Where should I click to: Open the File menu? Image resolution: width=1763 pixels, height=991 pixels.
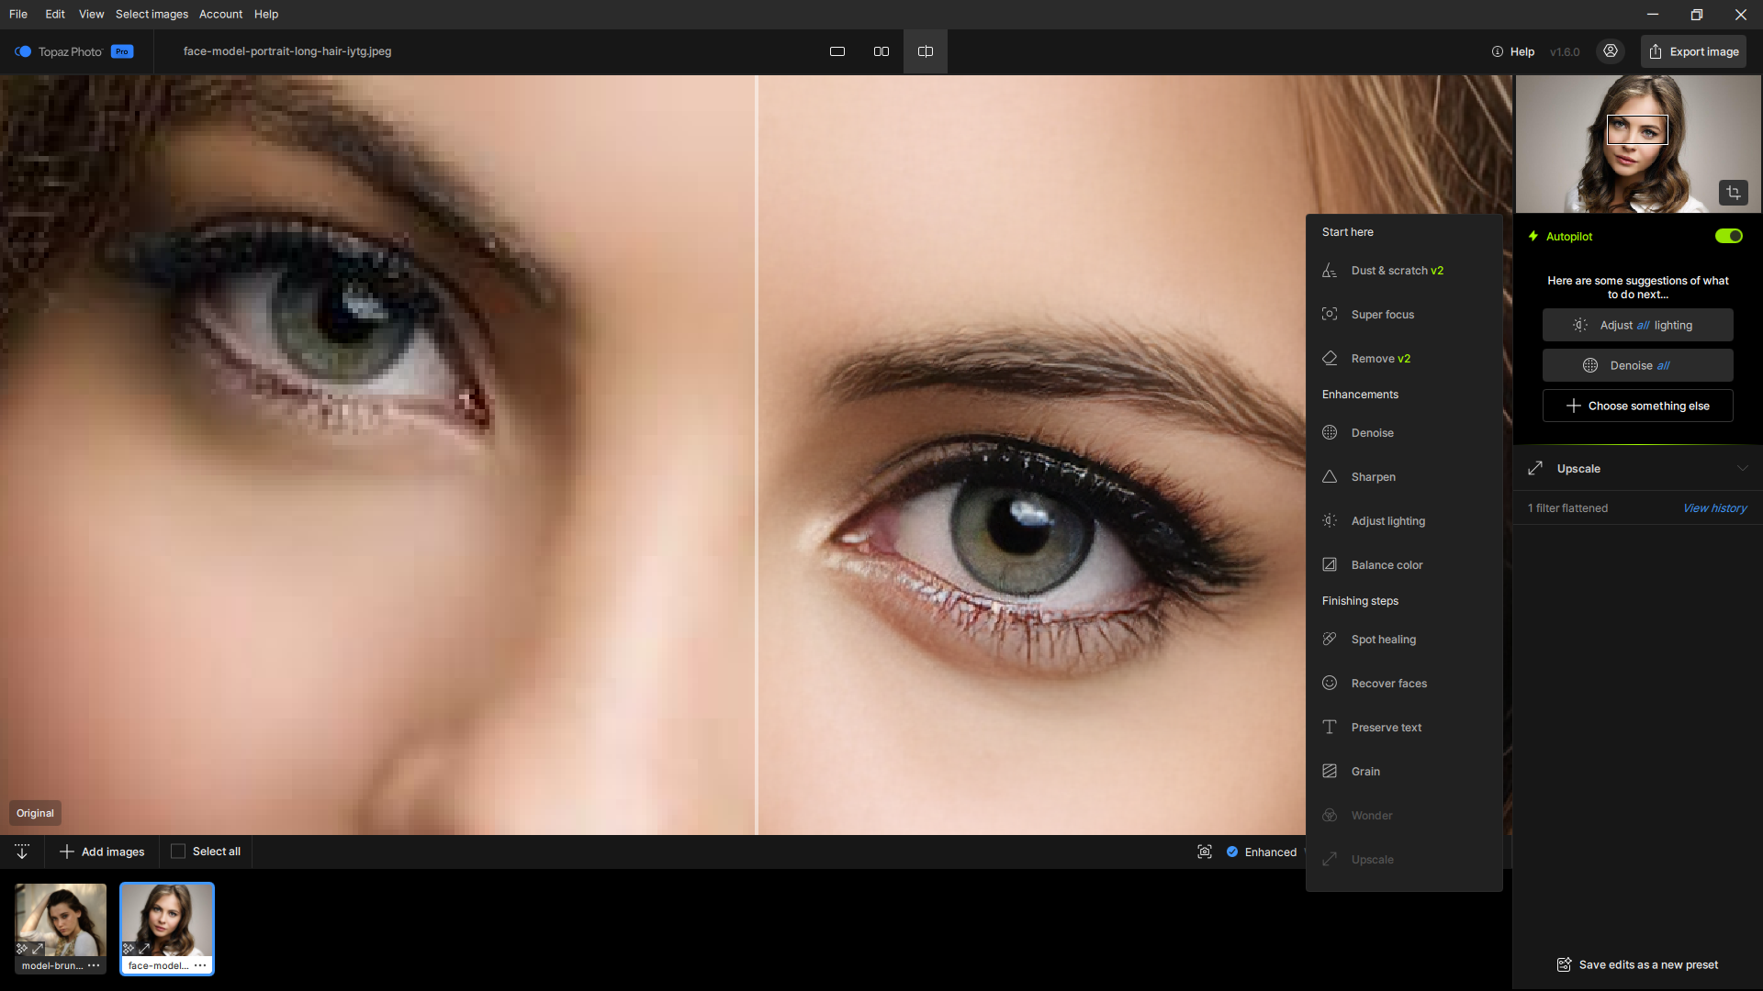[18, 14]
